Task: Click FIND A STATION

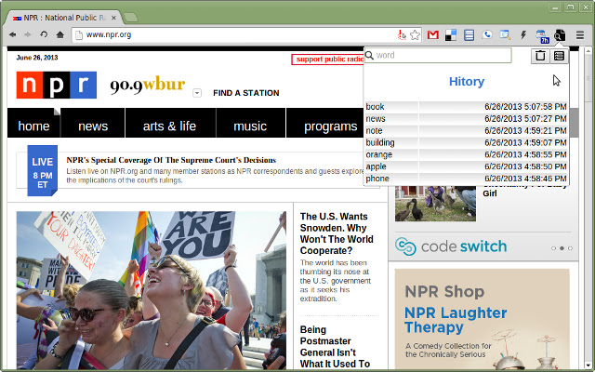Action: pyautogui.click(x=245, y=93)
